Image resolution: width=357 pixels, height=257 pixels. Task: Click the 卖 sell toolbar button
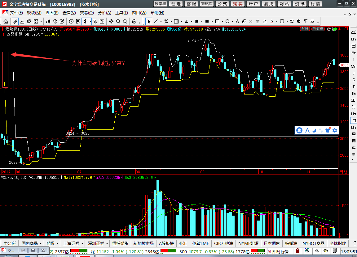pos(299,21)
